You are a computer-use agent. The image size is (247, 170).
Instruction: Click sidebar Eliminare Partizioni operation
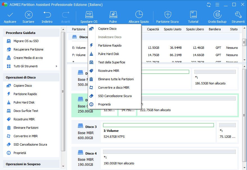pos(26,128)
